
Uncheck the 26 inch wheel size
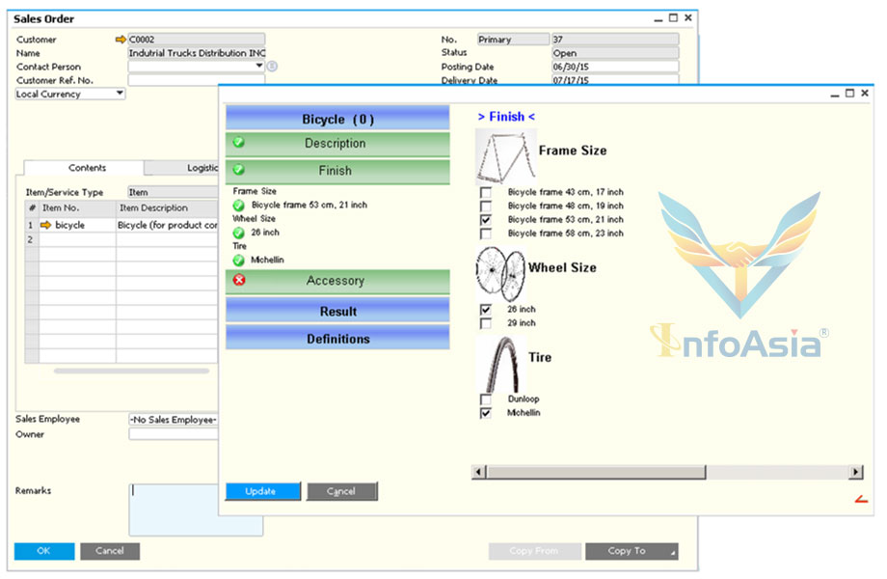[x=485, y=310]
